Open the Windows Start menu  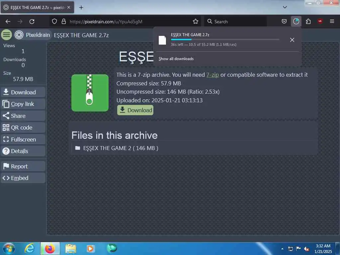pyautogui.click(x=9, y=248)
